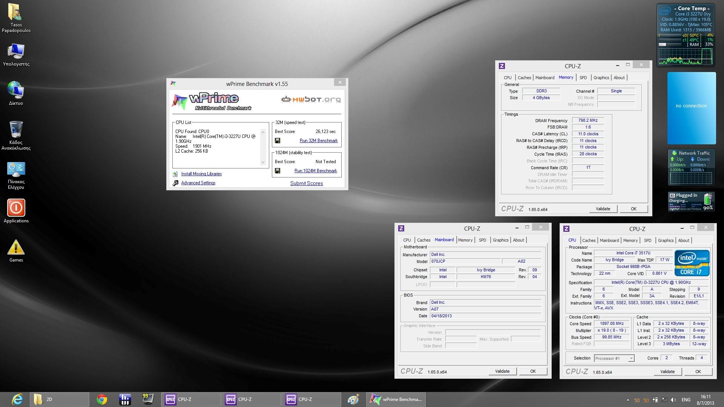Open the Plugged in battery gadget
Viewport: 724px width, 407px height.
pyautogui.click(x=691, y=202)
